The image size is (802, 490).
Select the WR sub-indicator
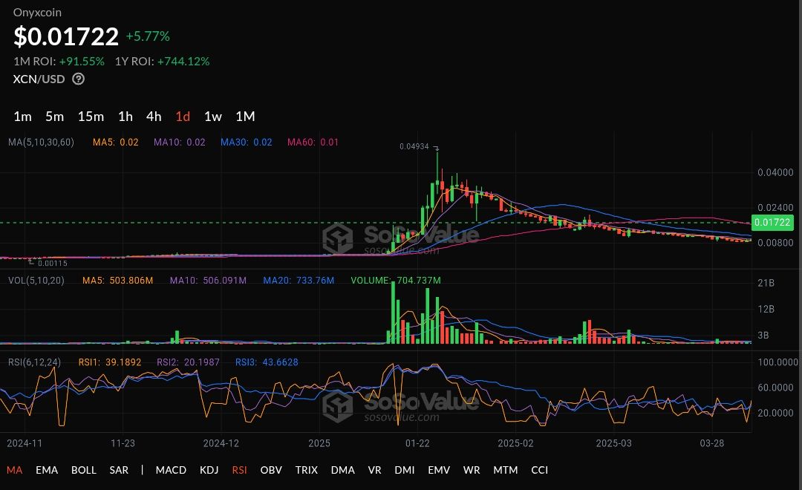point(472,469)
